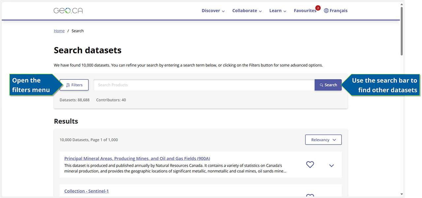Follow the Home breadcrumb link
The image size is (422, 198).
[59, 31]
